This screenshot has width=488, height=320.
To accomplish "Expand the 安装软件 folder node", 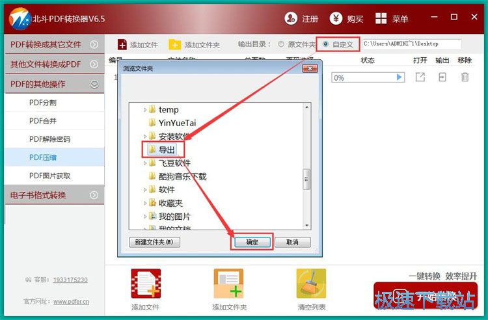I will [144, 136].
